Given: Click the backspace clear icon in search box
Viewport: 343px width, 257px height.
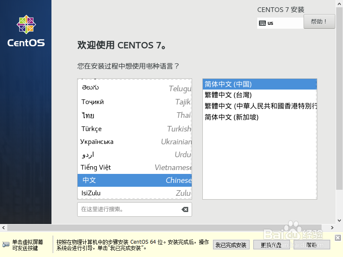Looking at the screenshot, I should point(185,209).
